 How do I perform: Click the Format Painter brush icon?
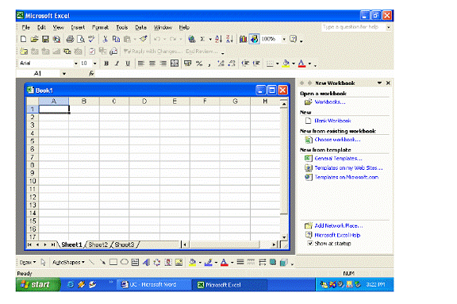pos(143,39)
